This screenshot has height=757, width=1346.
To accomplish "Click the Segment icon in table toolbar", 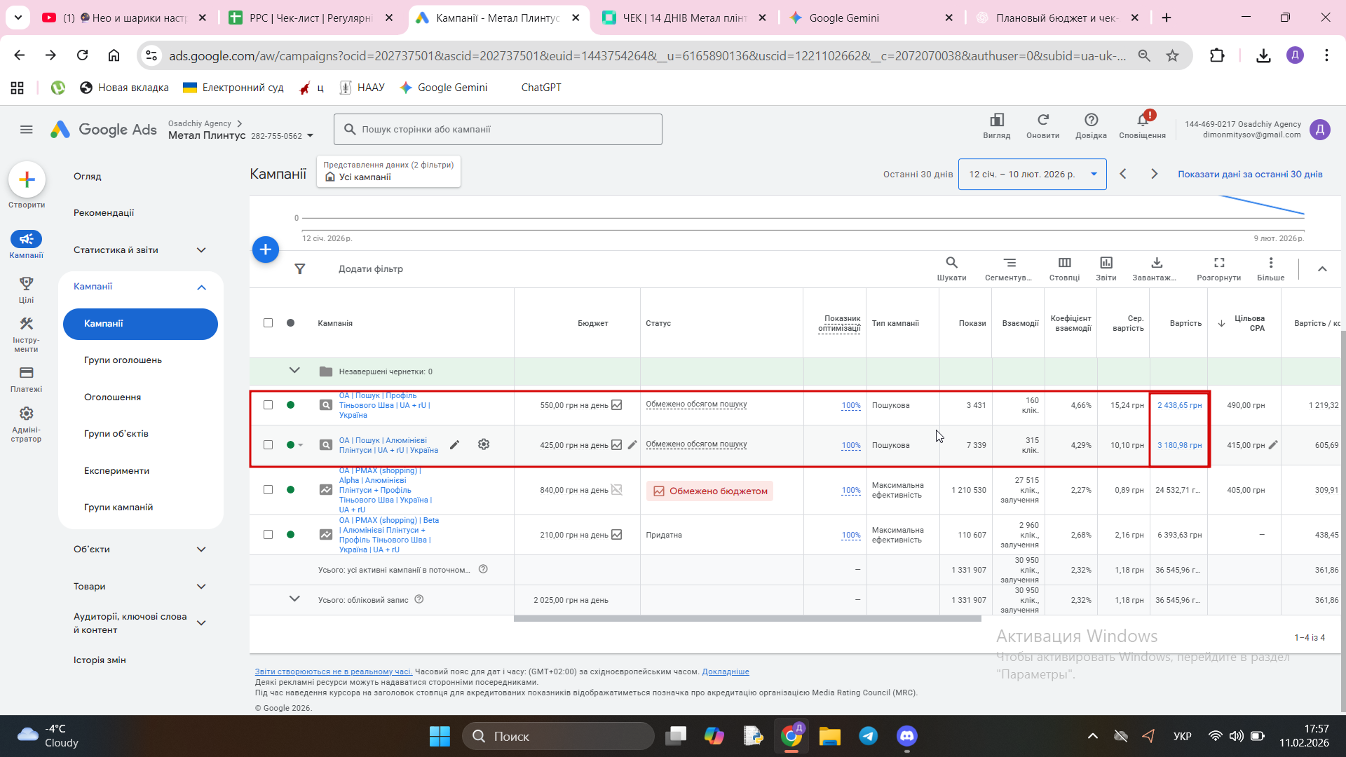I will [1009, 263].
